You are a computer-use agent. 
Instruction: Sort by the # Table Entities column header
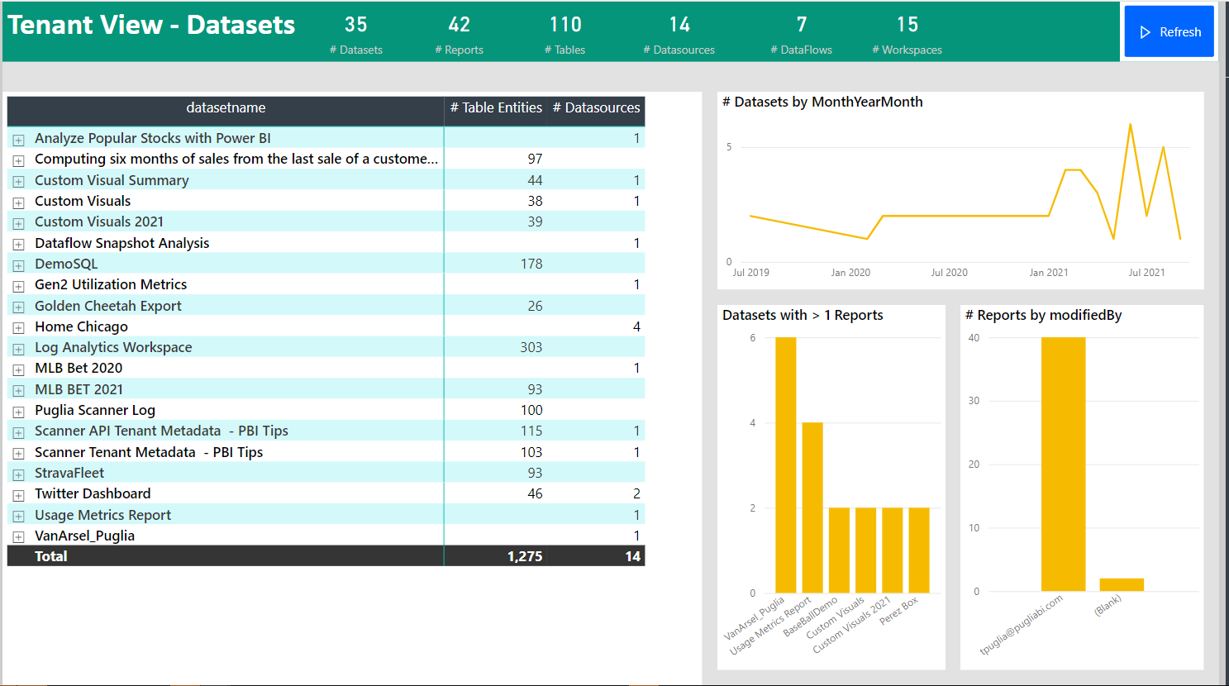click(495, 107)
